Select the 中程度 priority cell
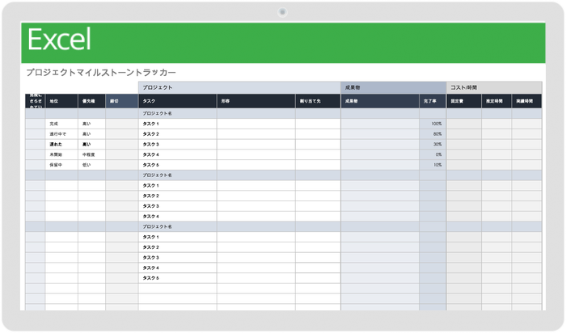 (91, 154)
